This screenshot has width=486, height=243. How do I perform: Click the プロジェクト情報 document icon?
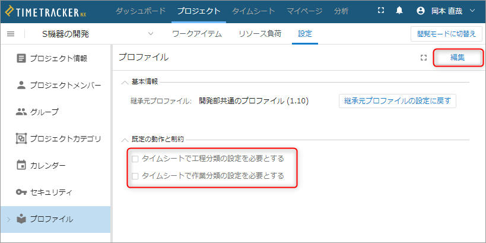tap(21, 58)
